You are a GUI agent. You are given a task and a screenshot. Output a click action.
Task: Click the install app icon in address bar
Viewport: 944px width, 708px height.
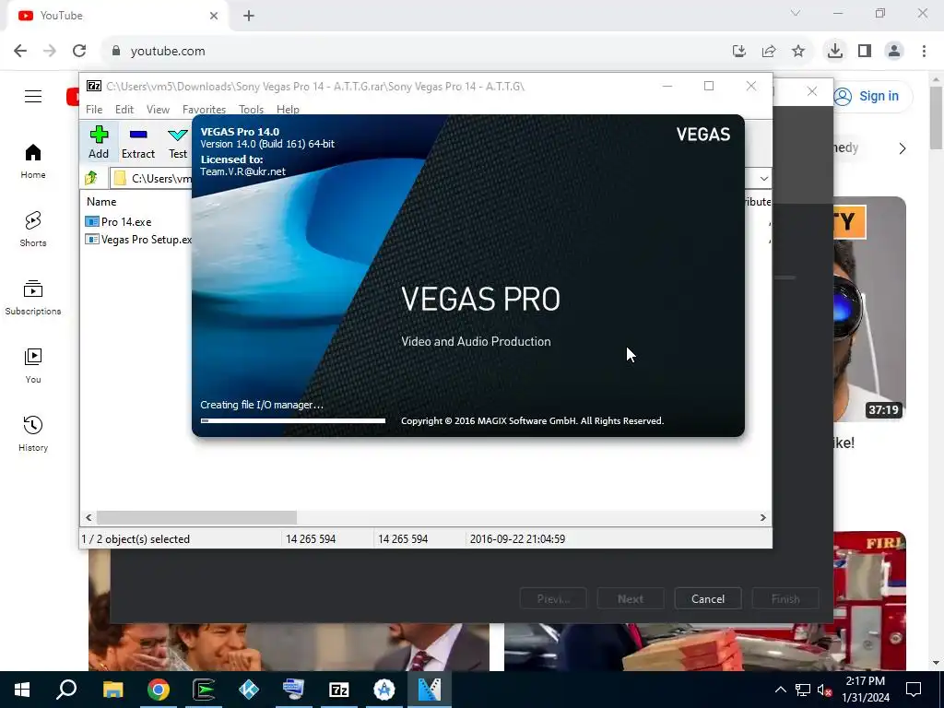tap(738, 52)
